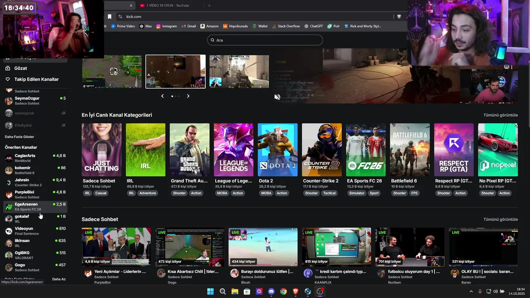Open League of Legends category card

click(x=234, y=150)
